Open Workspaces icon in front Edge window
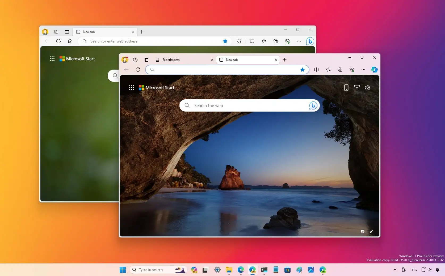The width and height of the screenshot is (445, 276). 135,60
